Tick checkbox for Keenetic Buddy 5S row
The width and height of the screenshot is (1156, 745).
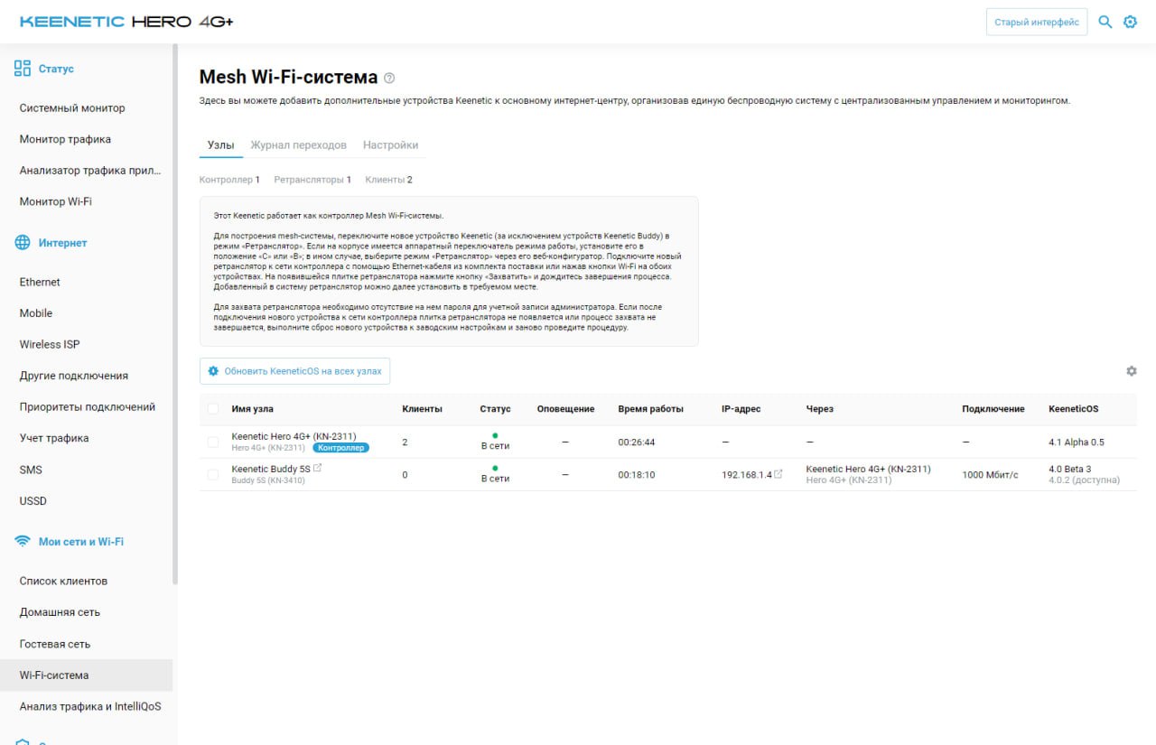point(213,474)
